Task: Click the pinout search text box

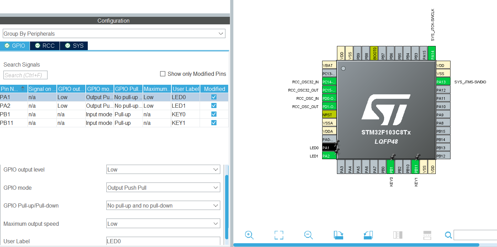Action: pos(475,235)
